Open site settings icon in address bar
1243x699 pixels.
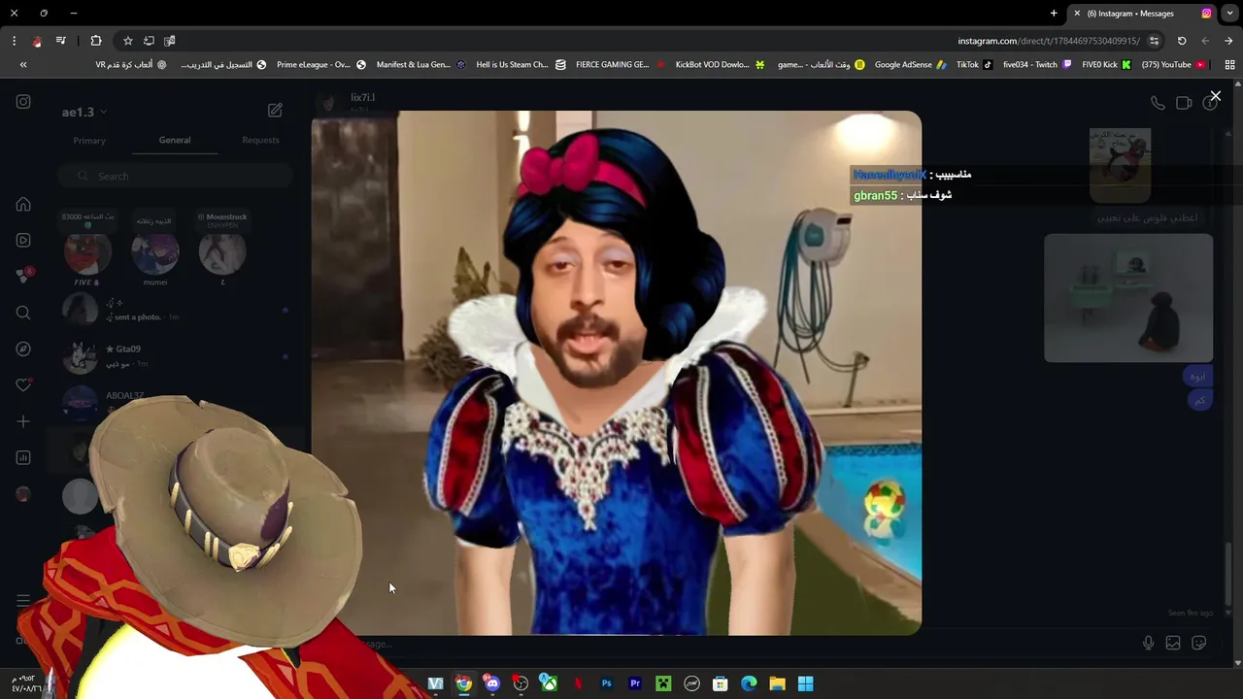(x=1154, y=41)
